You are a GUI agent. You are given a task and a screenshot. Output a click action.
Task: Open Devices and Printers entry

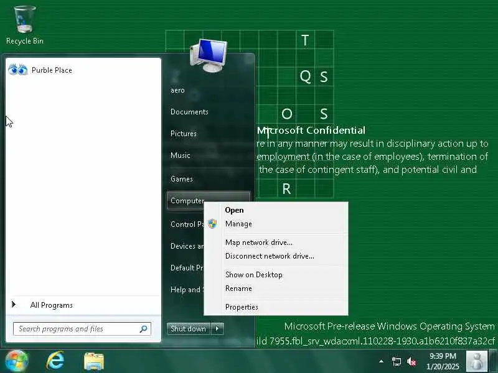187,246
